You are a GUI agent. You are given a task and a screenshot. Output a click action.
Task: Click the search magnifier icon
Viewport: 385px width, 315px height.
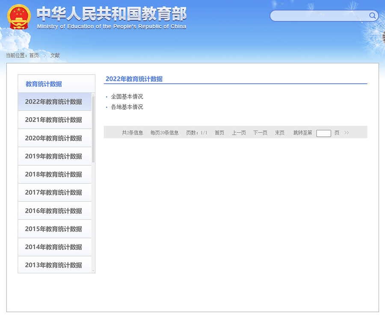[x=373, y=16]
